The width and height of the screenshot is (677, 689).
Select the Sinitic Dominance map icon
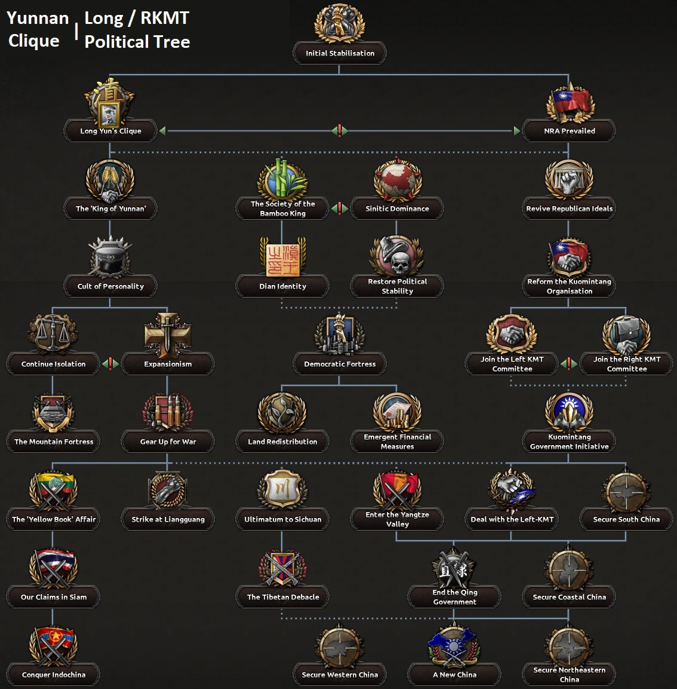398,180
